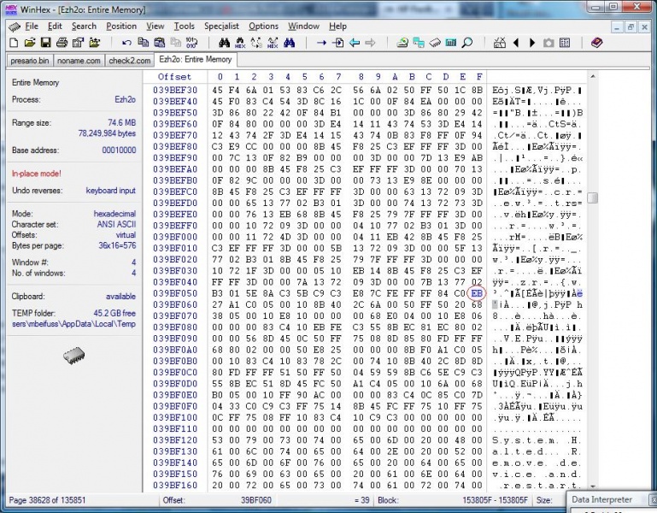This screenshot has height=513, width=657.
Task: Open the Help menu
Action: (337, 27)
